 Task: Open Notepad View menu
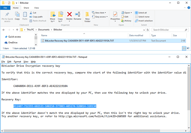26,62
